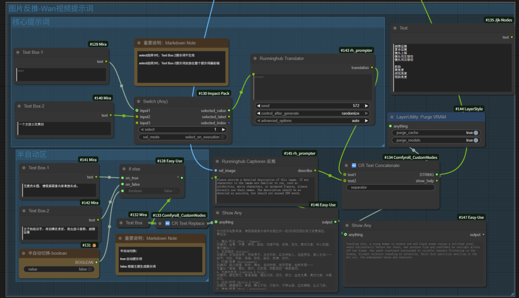Click the prompt text area in Runninghub Translator

[x=312, y=87]
